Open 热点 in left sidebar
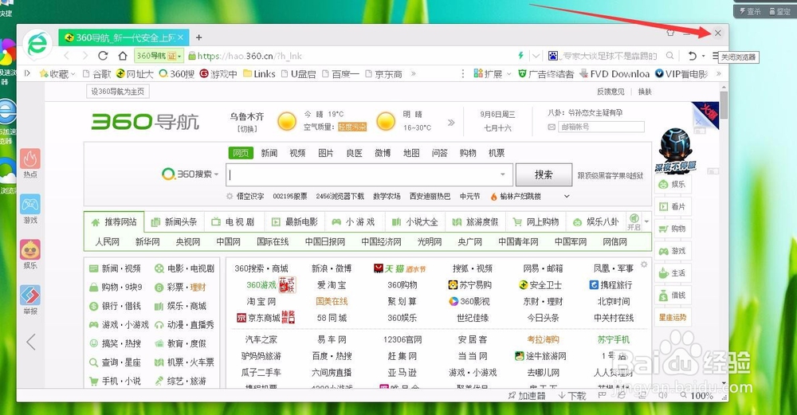The height and width of the screenshot is (415, 797). [x=30, y=163]
